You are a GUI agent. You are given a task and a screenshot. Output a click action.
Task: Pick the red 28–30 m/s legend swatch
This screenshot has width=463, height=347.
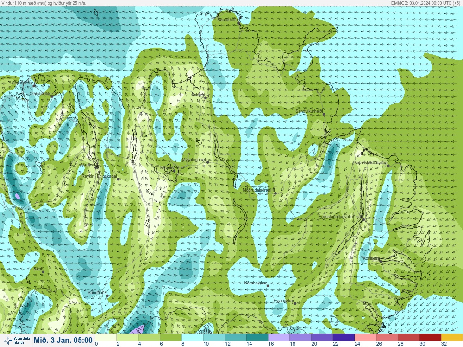[x=409, y=337]
